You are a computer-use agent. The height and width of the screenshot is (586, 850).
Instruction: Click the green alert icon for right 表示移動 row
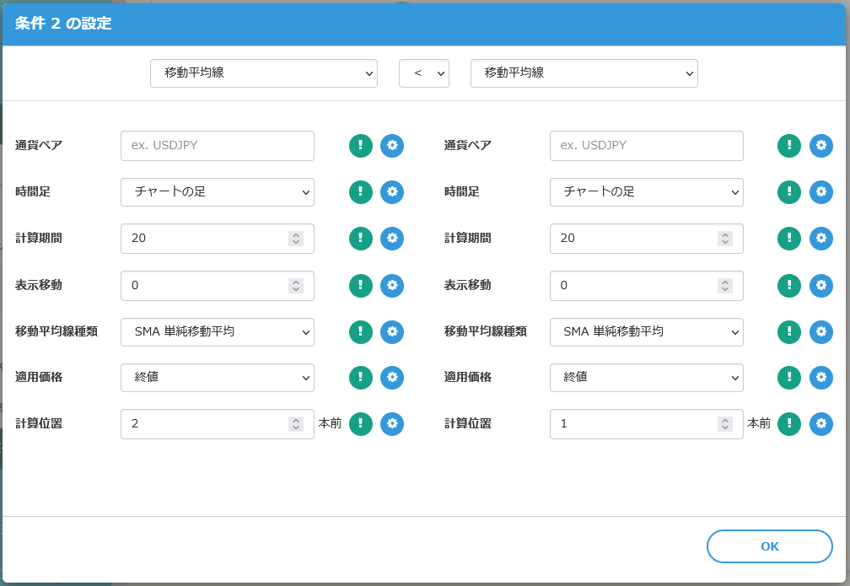click(x=789, y=285)
